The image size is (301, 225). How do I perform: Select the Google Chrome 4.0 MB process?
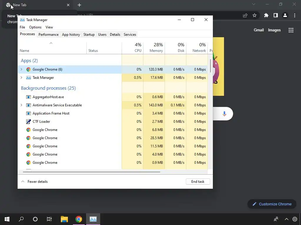(113, 154)
